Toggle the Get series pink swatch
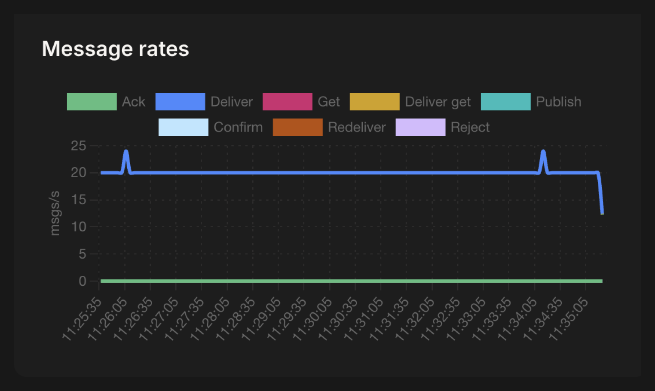655x391 pixels. tap(287, 102)
